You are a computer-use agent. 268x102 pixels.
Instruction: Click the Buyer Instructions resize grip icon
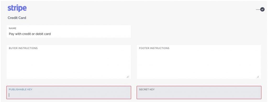[x=128, y=77]
